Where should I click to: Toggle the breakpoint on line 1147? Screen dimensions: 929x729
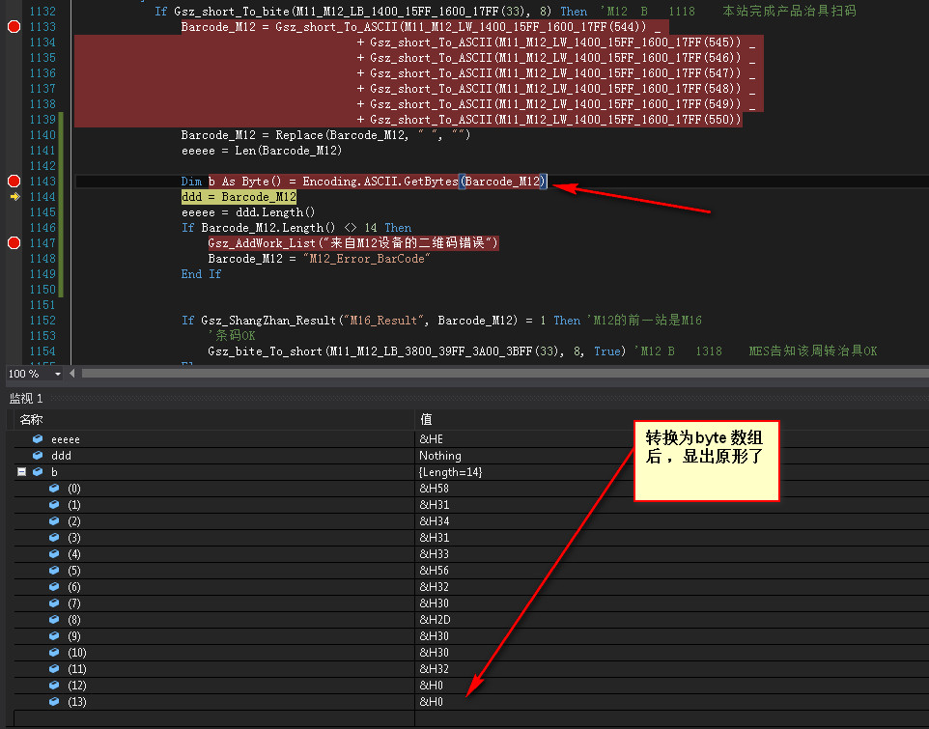coord(14,242)
